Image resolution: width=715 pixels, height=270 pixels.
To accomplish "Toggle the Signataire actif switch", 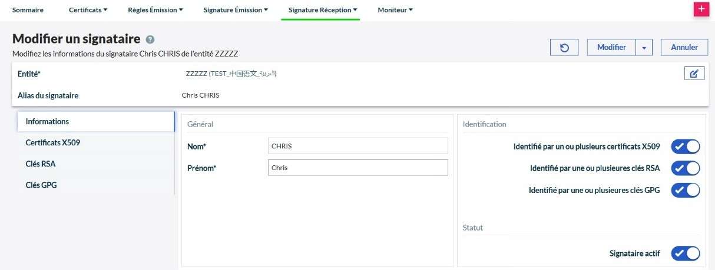I will pyautogui.click(x=685, y=254).
